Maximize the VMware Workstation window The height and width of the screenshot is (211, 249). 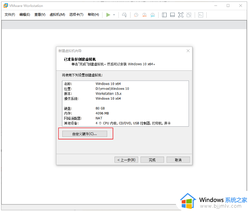click(228, 5)
